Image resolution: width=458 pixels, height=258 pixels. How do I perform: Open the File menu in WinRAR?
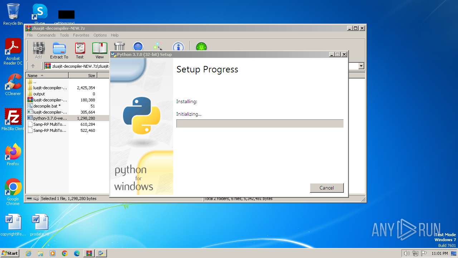tap(30, 35)
